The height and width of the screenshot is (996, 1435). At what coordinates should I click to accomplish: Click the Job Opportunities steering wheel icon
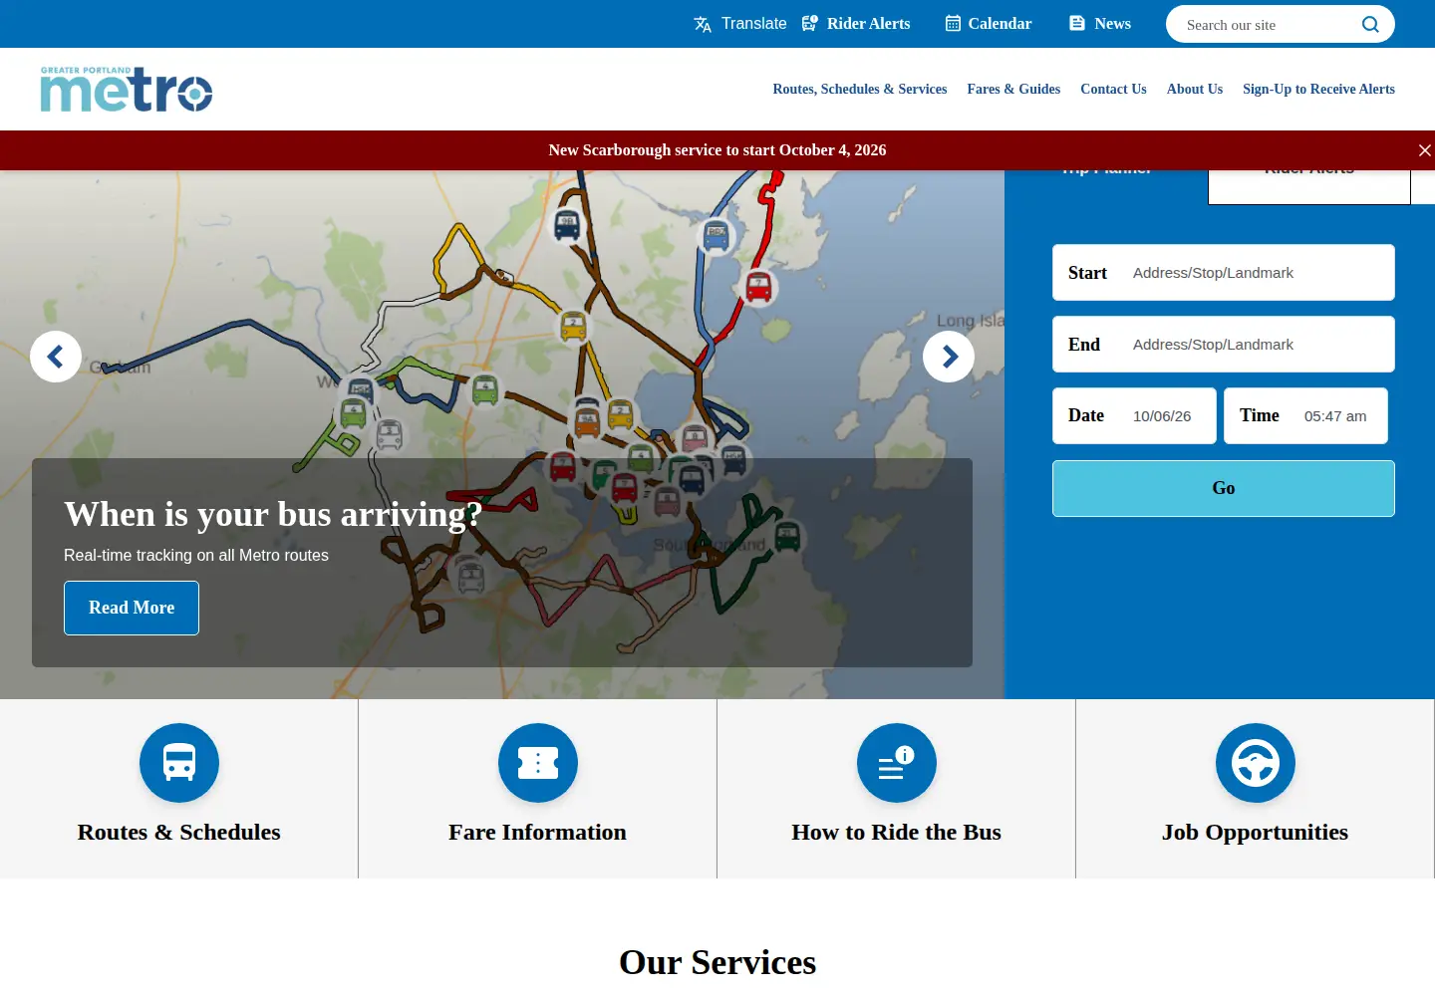click(x=1256, y=763)
